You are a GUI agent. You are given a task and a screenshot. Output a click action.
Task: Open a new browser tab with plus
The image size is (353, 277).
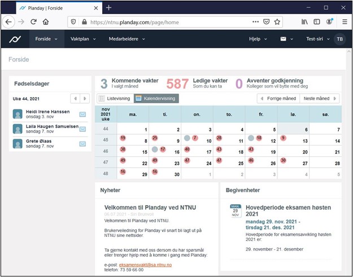(109, 8)
